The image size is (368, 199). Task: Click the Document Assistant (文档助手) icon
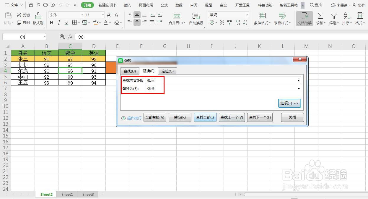coord(305,19)
